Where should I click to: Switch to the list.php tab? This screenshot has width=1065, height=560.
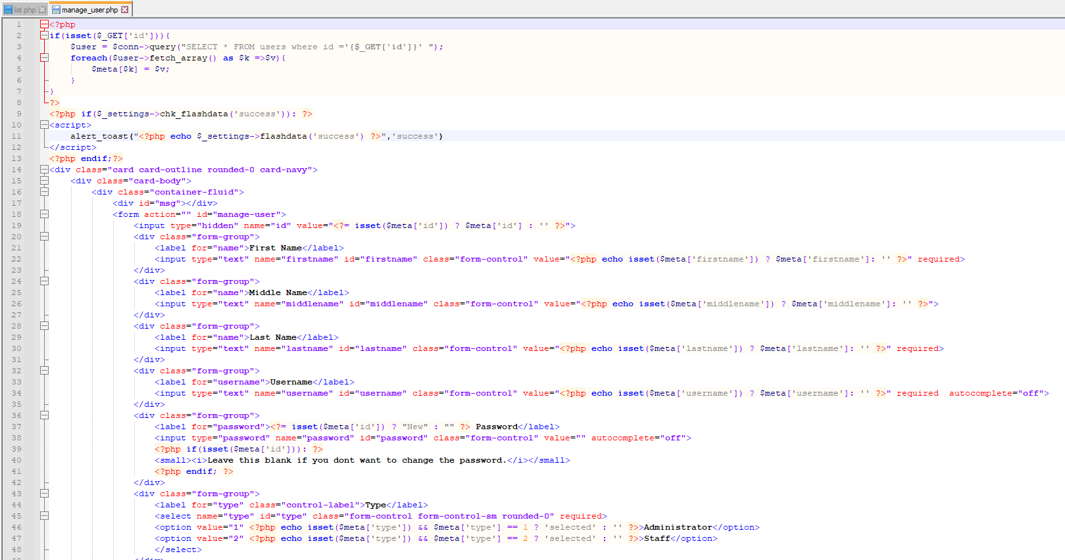click(x=25, y=10)
